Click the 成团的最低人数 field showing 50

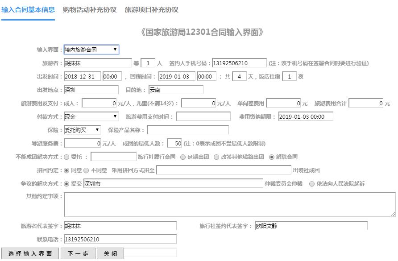174,144
